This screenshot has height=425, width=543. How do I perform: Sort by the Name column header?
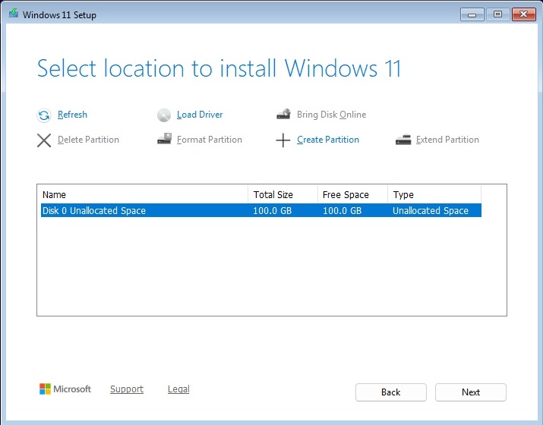(144, 194)
